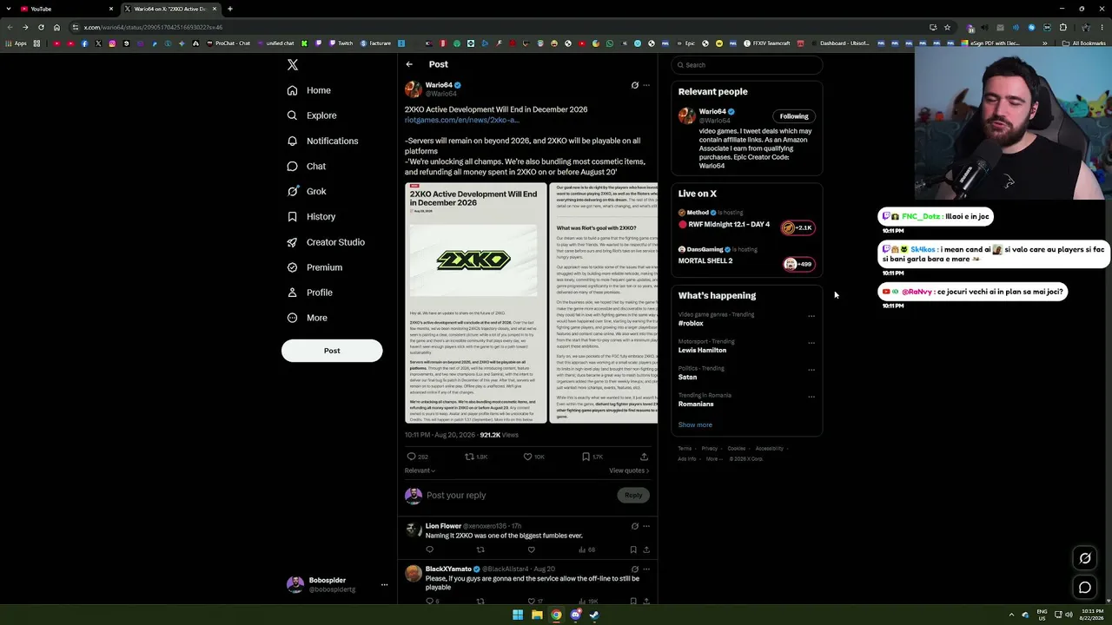Click the Grok floating button bottom right
The image size is (1112, 625).
[1085, 558]
